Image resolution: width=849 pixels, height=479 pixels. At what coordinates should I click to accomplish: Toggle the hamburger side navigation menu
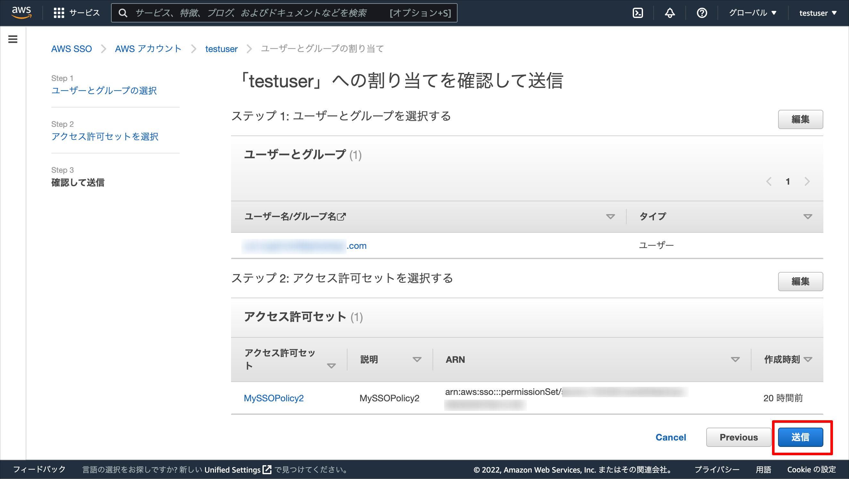coord(13,39)
